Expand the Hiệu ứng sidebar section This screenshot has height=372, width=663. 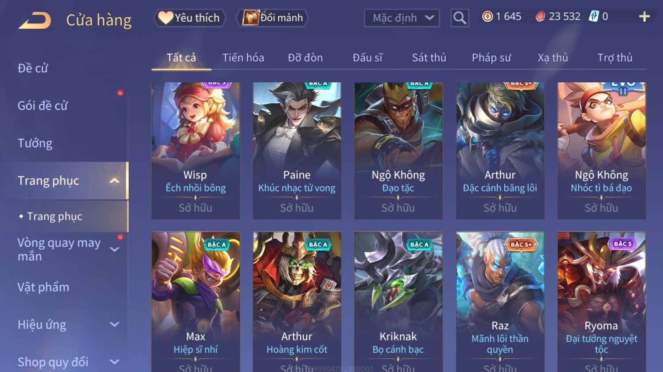click(114, 325)
